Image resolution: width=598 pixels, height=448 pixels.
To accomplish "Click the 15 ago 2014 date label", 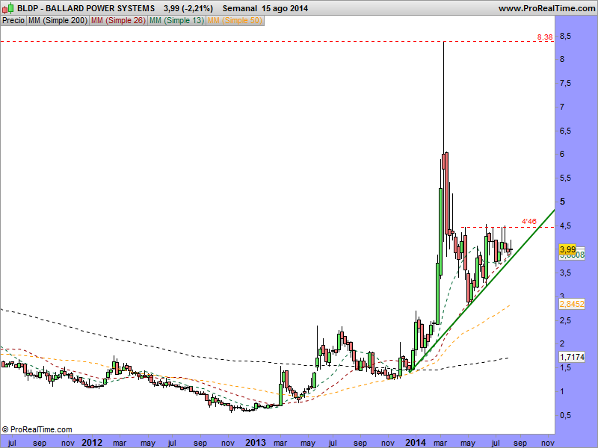I will (x=285, y=8).
